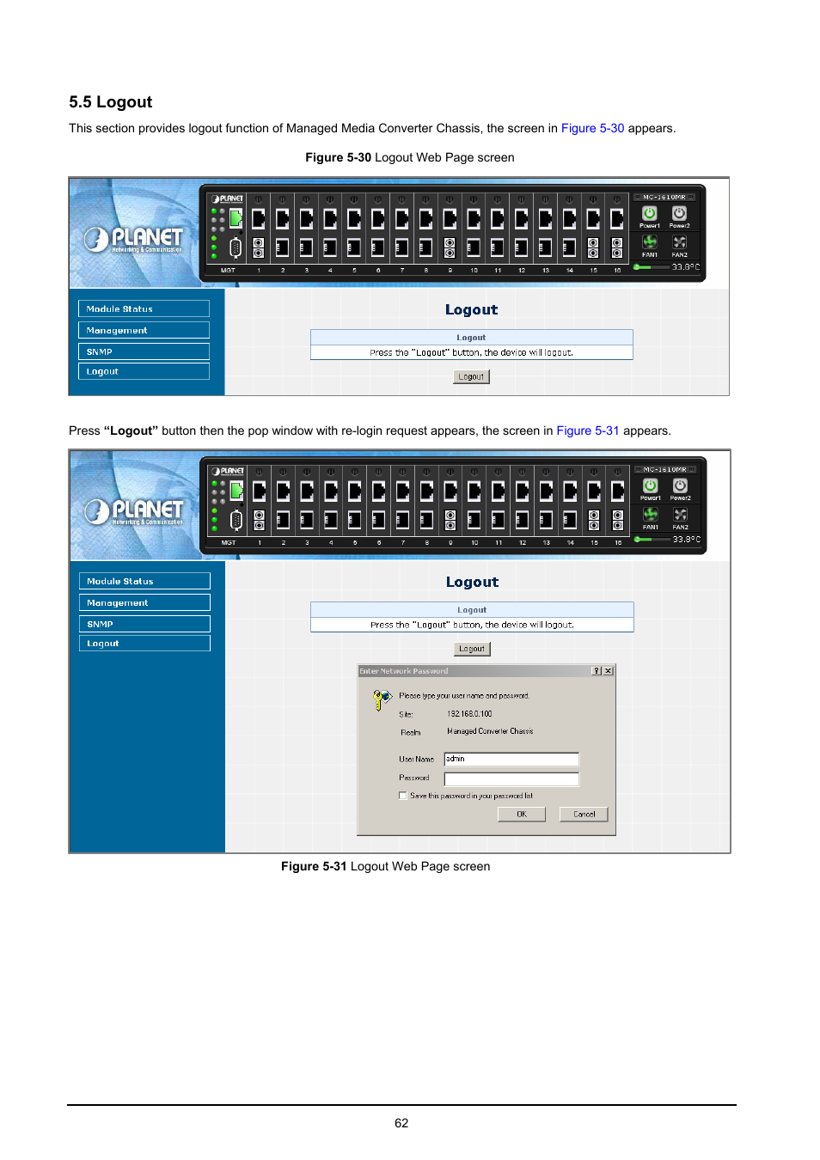Screen dimensions: 820x1160
Task: Click slot 9 dual fiber connector in Figure 5-31
Action: click(x=450, y=521)
